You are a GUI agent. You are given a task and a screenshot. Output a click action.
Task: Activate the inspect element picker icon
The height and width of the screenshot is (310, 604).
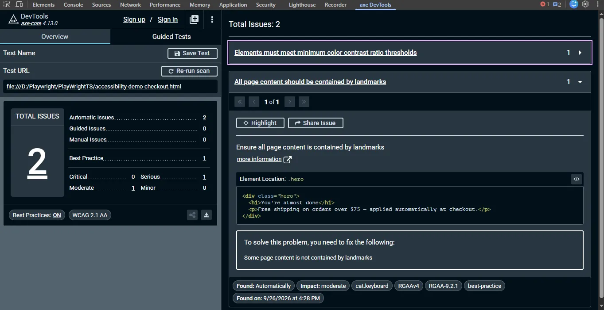pos(7,4)
